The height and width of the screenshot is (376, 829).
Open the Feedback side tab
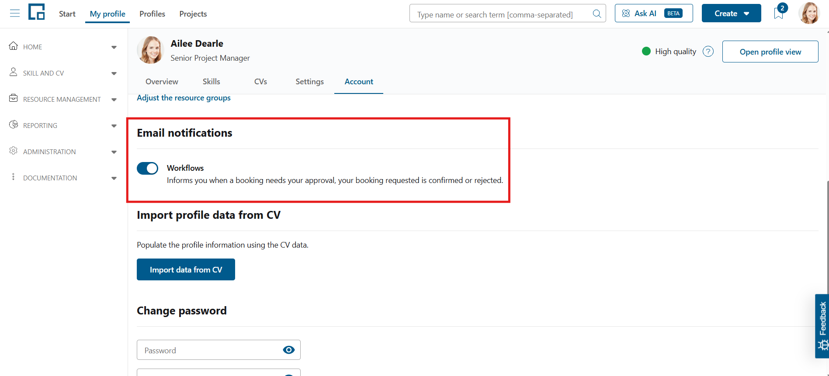coord(822,326)
